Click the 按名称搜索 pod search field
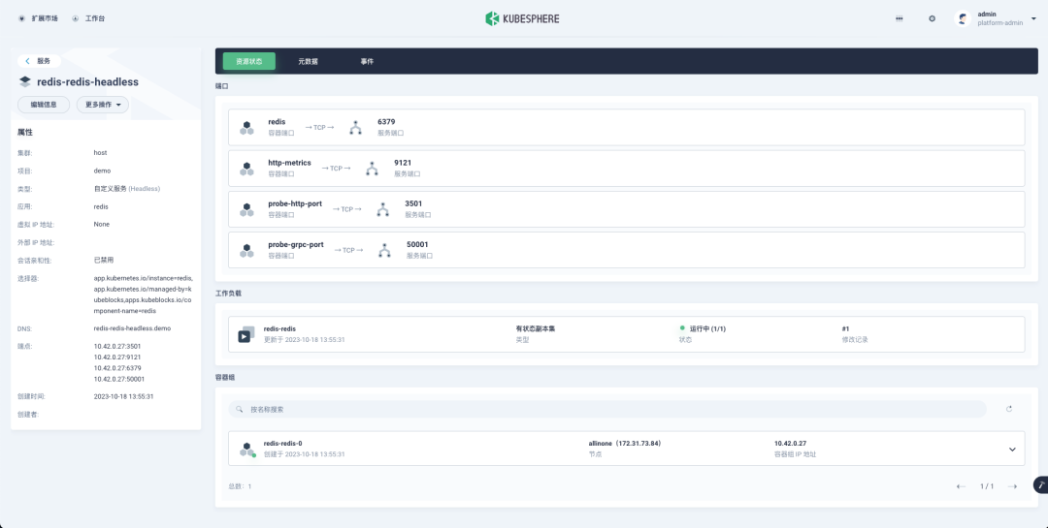Screen dimensions: 1048x528 [x=606, y=409]
